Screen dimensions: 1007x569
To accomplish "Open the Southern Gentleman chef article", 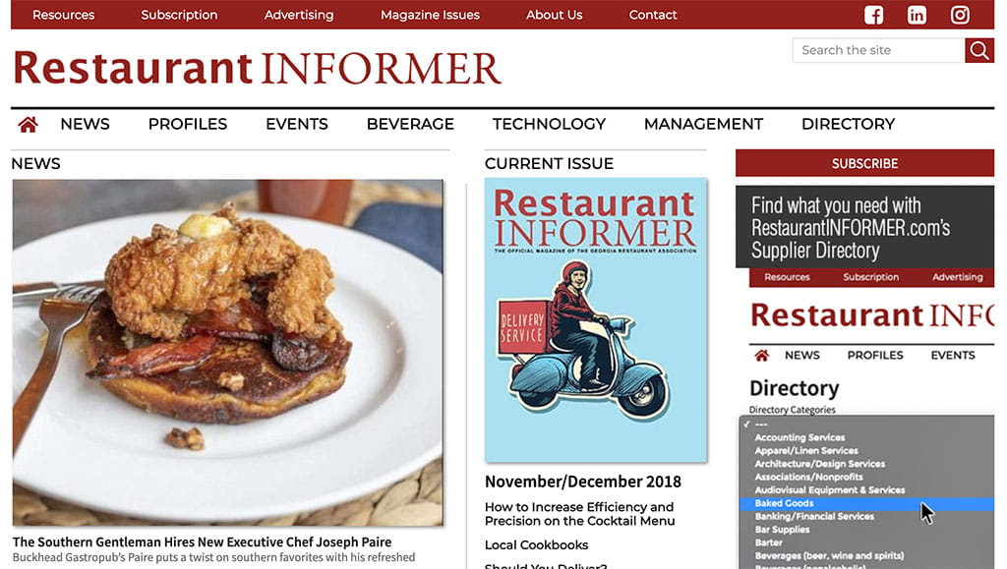I will (x=202, y=542).
